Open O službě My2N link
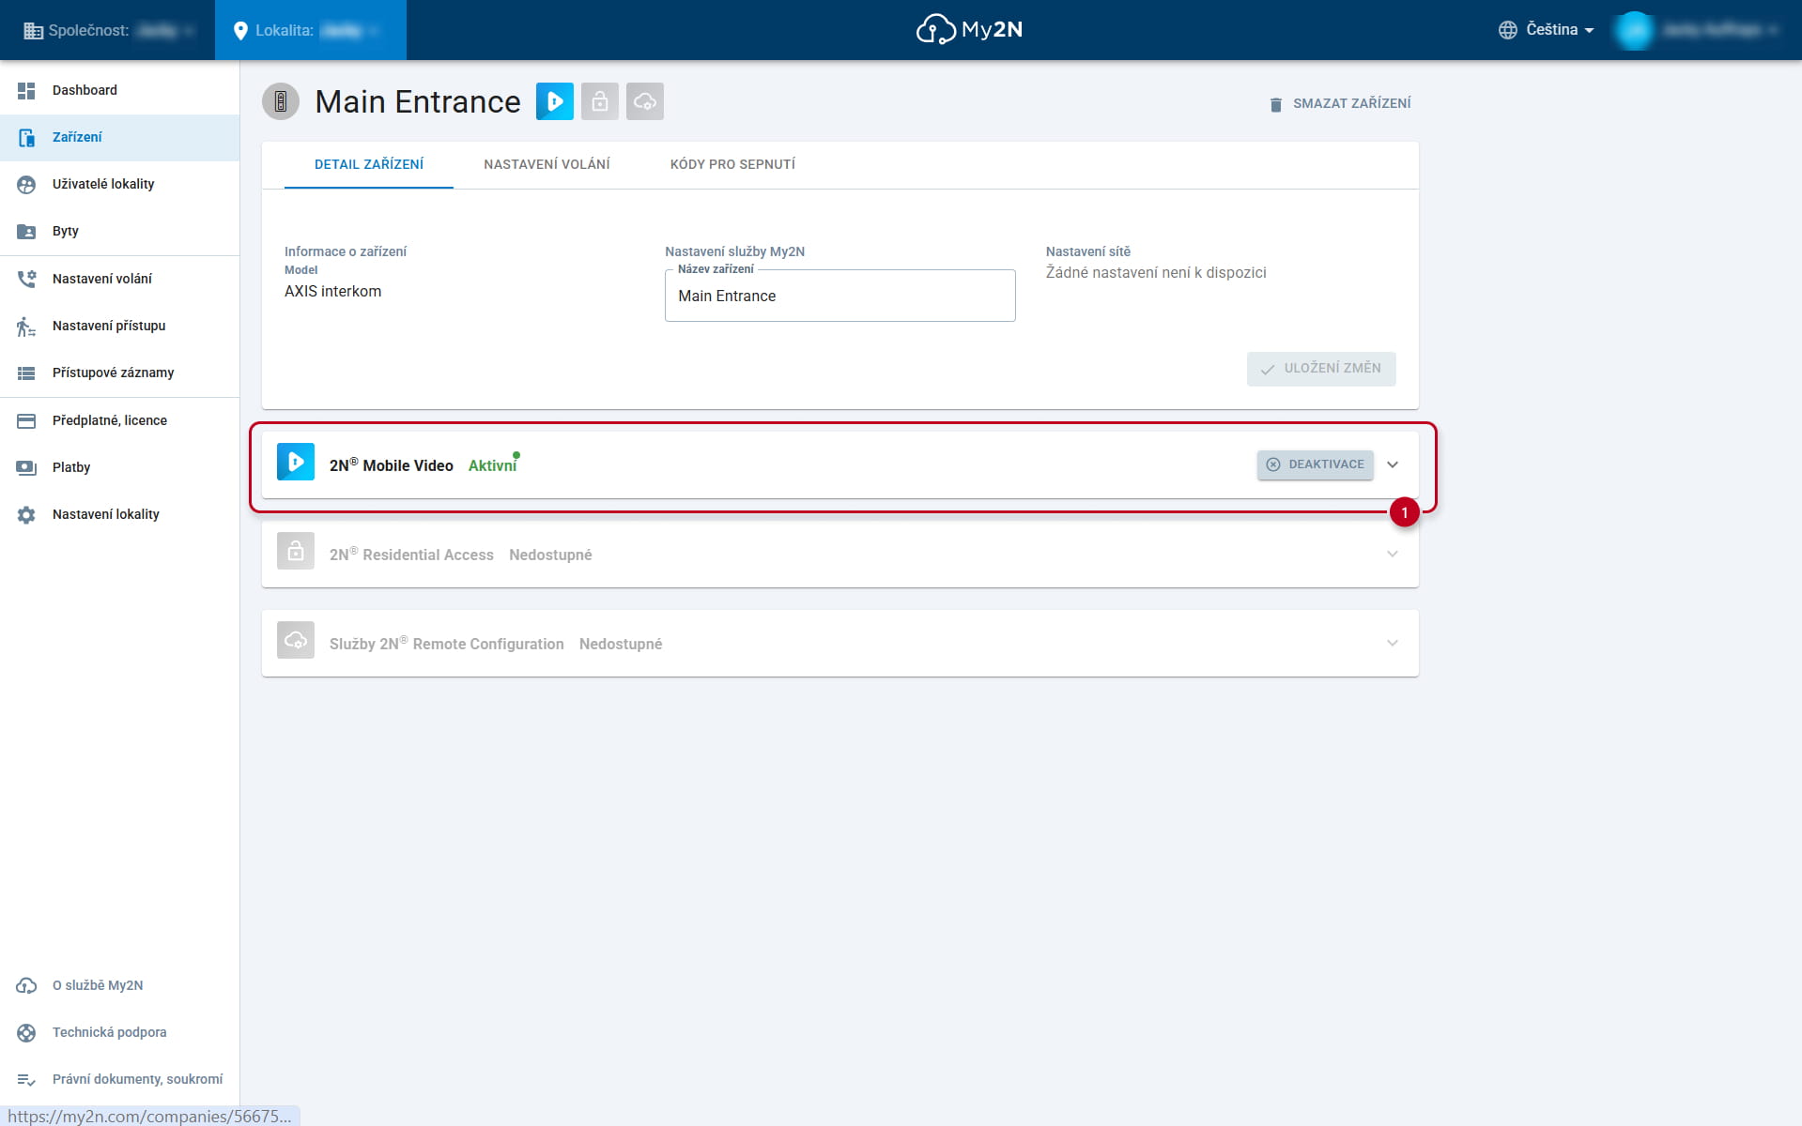The width and height of the screenshot is (1802, 1126). click(x=120, y=985)
